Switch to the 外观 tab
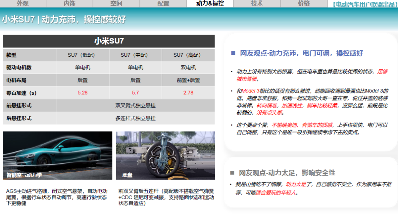Viewport: 398px width, 224px height. 23,4
